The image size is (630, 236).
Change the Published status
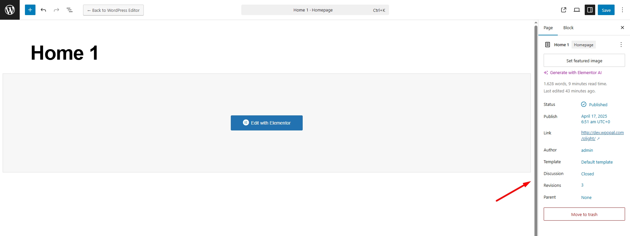(x=598, y=105)
